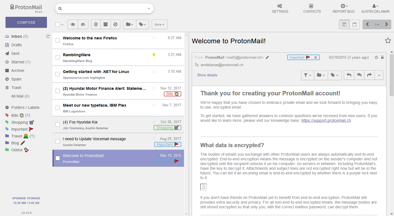Open message folder dropdown in header
This screenshot has width=394, height=216.
coord(321,75)
